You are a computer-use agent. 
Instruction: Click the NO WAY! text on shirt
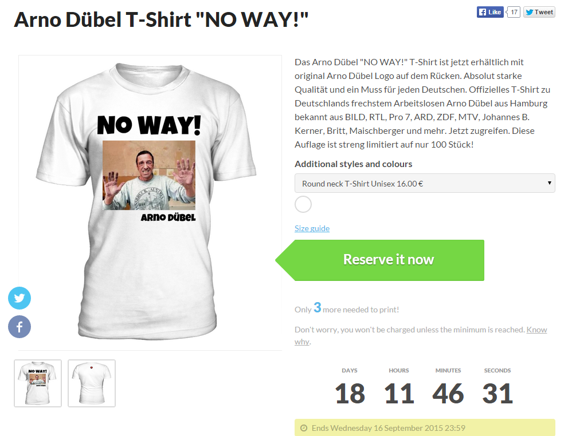(x=149, y=125)
